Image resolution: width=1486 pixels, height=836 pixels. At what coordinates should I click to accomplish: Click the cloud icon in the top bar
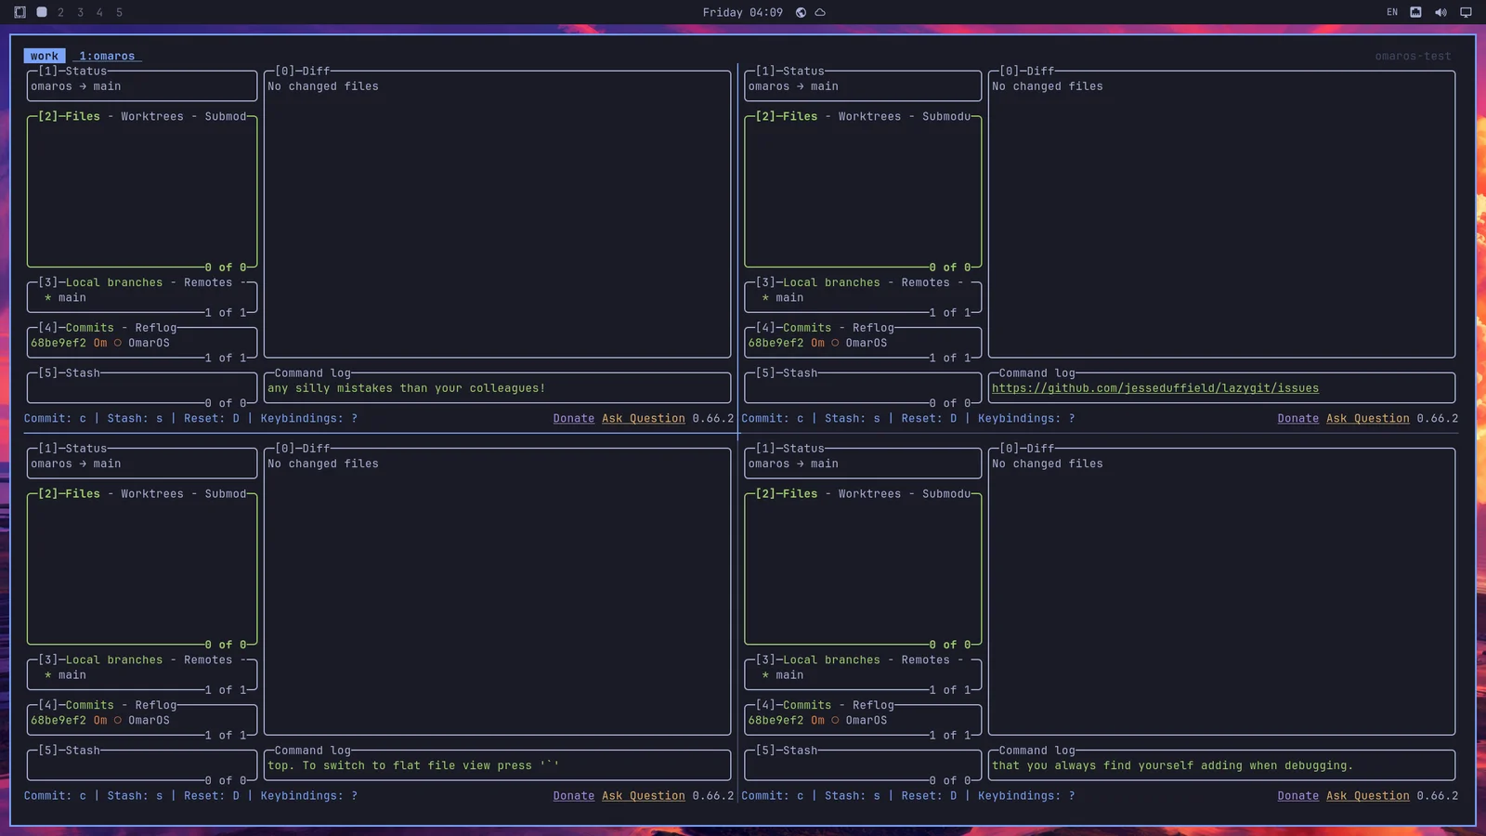coord(820,12)
